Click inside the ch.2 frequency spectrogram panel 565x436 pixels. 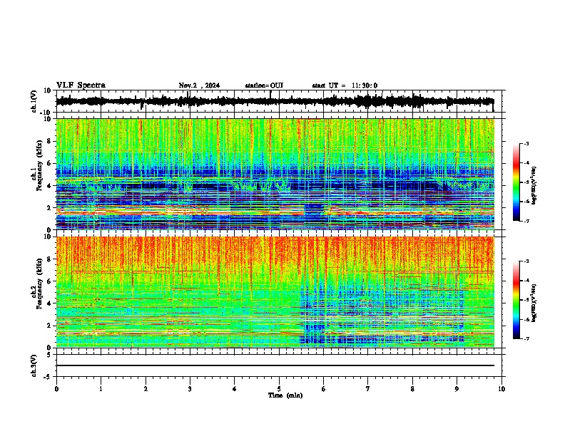coord(275,292)
